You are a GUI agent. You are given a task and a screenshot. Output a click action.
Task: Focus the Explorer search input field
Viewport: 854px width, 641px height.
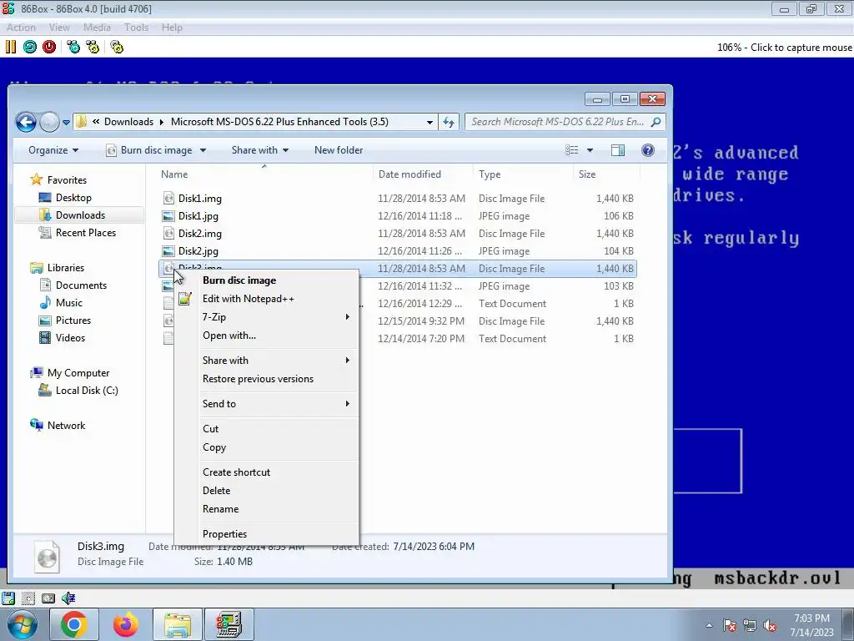(x=565, y=122)
